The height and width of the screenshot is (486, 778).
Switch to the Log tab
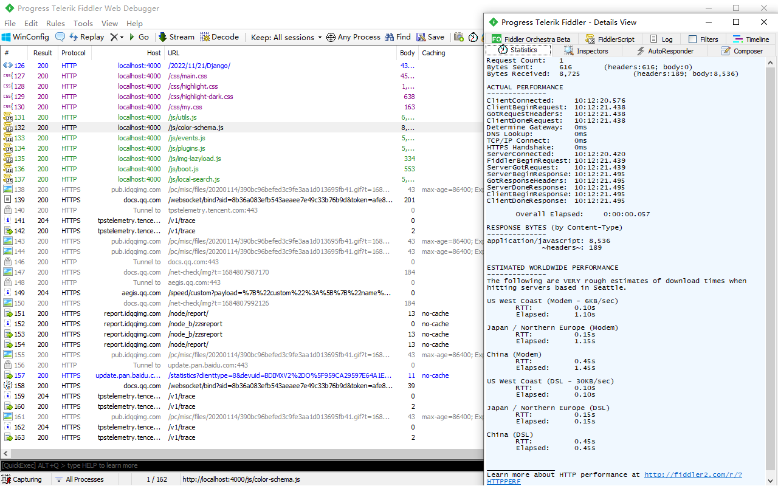tap(661, 39)
